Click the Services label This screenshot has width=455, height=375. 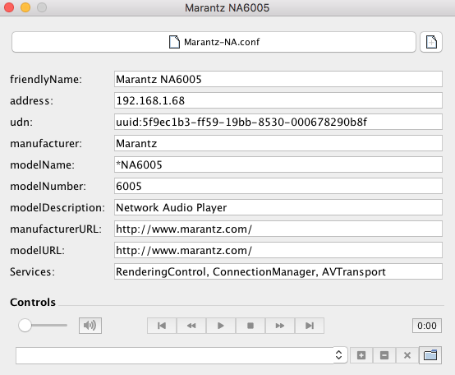coord(32,272)
